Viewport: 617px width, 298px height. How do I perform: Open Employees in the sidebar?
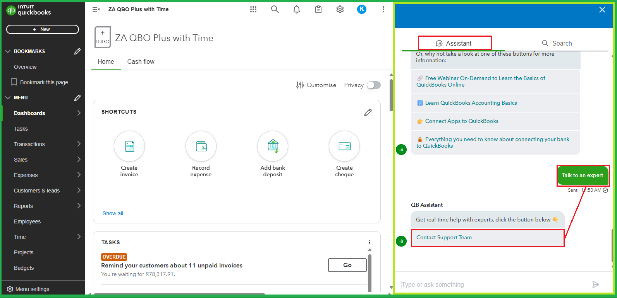pyautogui.click(x=27, y=221)
